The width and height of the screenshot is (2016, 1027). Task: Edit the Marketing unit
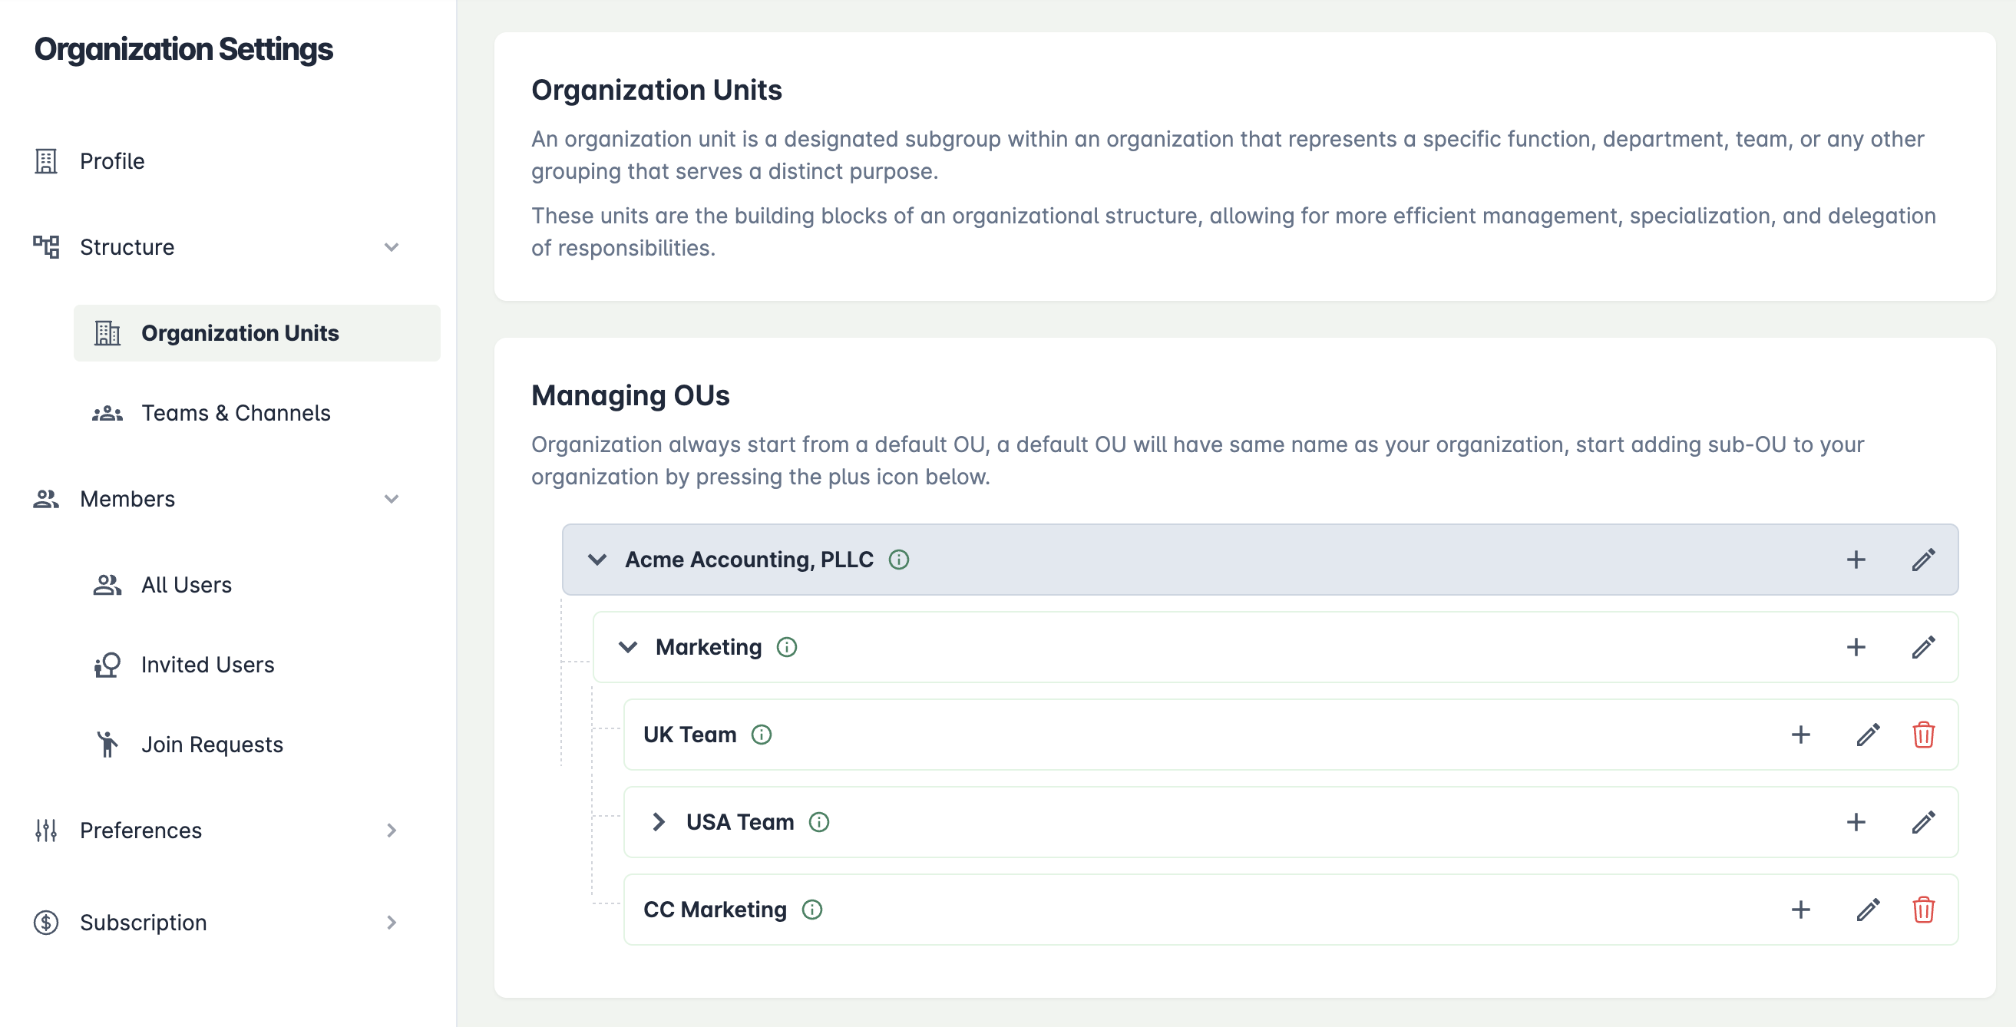(1923, 647)
